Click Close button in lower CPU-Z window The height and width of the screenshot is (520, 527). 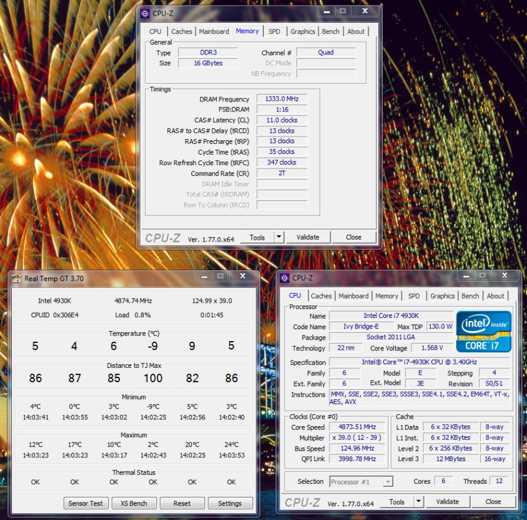point(493,501)
